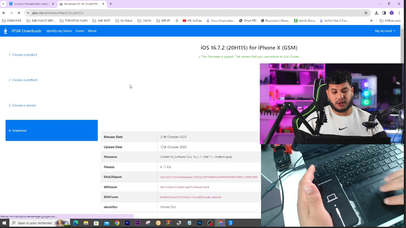
Task: Open the iCheck PRO bookmark
Action: (248, 20)
